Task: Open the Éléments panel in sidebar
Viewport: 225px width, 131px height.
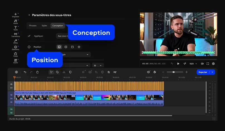Action: click(16, 48)
